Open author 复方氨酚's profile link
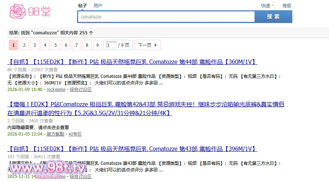 (x=55, y=134)
